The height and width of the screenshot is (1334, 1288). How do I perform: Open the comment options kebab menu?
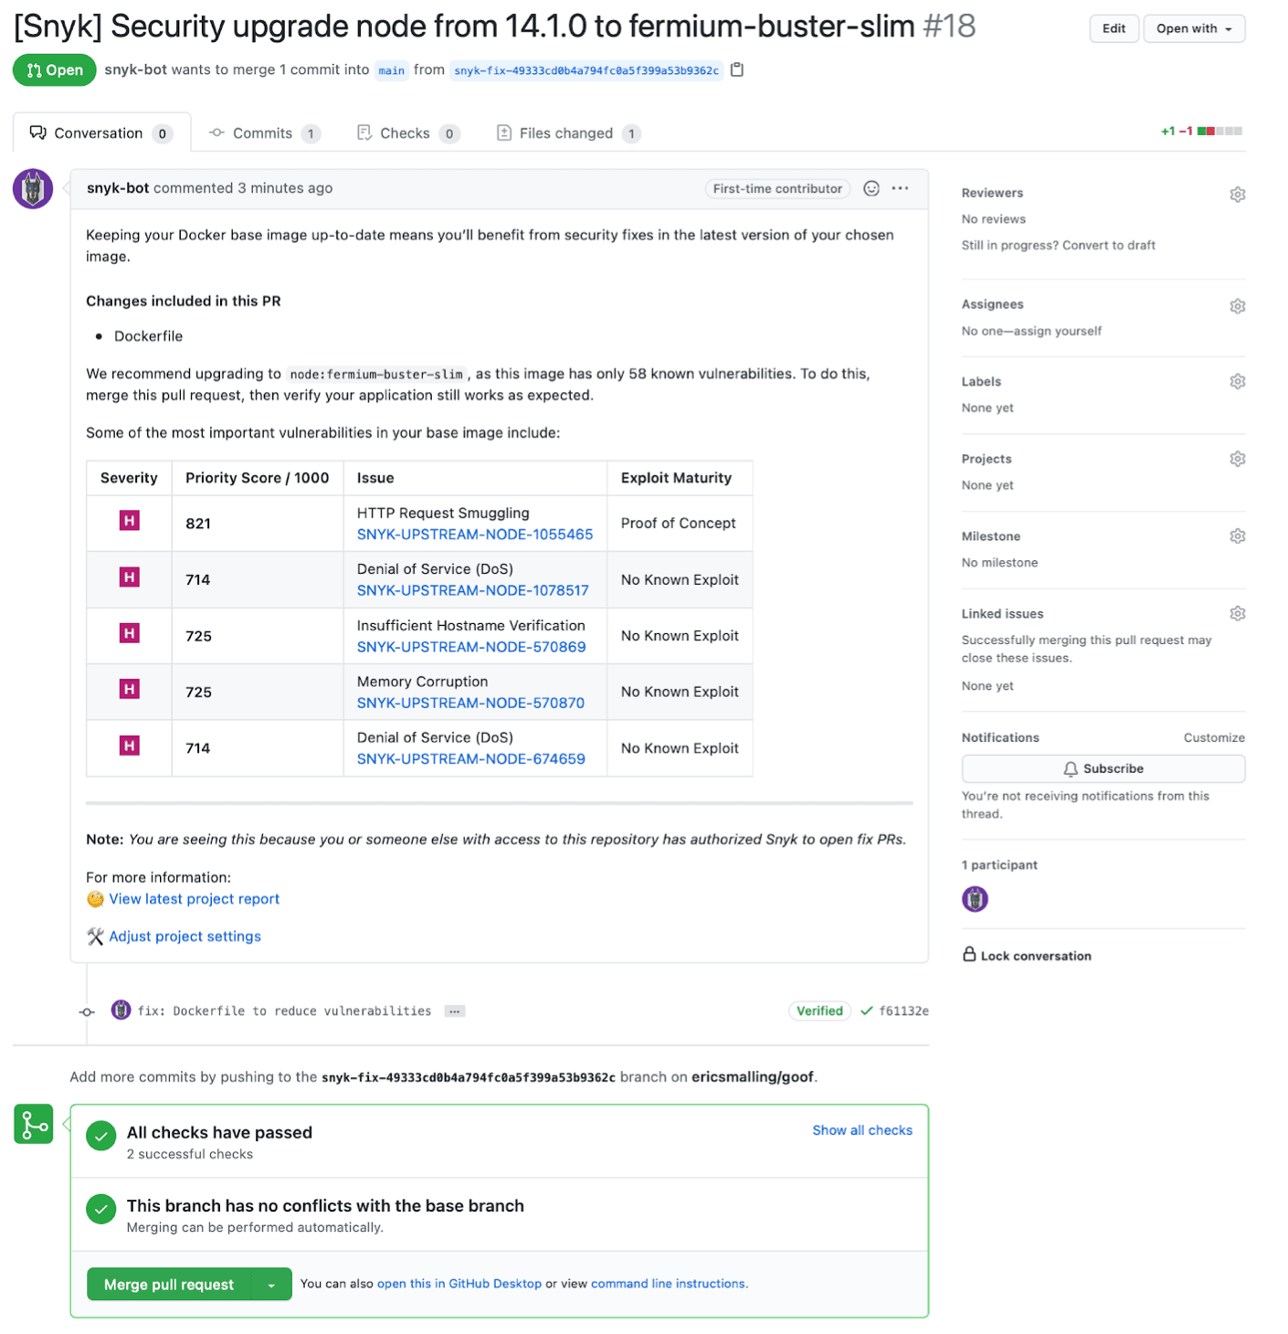[900, 188]
